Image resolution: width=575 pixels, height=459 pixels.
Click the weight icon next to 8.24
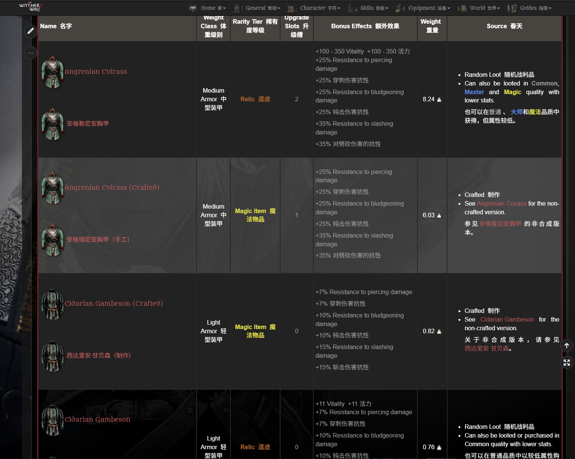click(439, 99)
